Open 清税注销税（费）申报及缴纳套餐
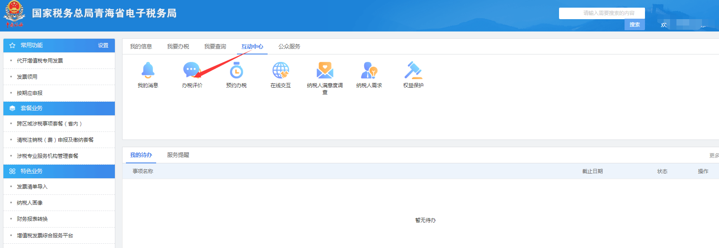The width and height of the screenshot is (719, 248). click(55, 140)
